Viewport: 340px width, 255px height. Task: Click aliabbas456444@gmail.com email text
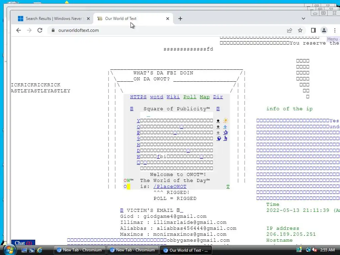tap(197, 228)
